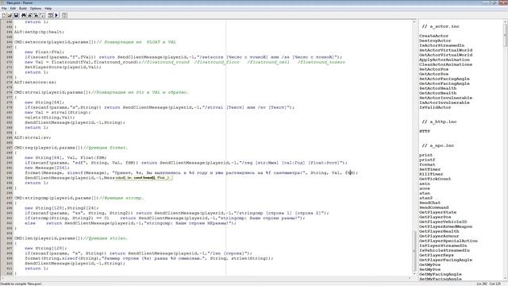Select GetPlayerSpecialAction in the function list
The image size is (508, 286).
click(448, 241)
